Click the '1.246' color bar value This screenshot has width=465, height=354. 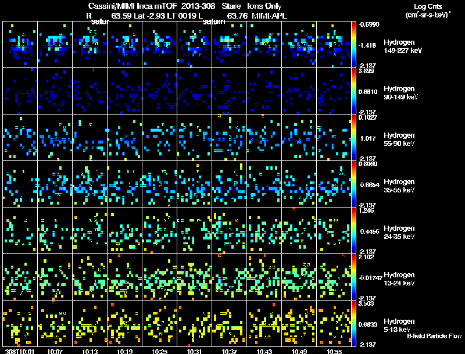(366, 210)
